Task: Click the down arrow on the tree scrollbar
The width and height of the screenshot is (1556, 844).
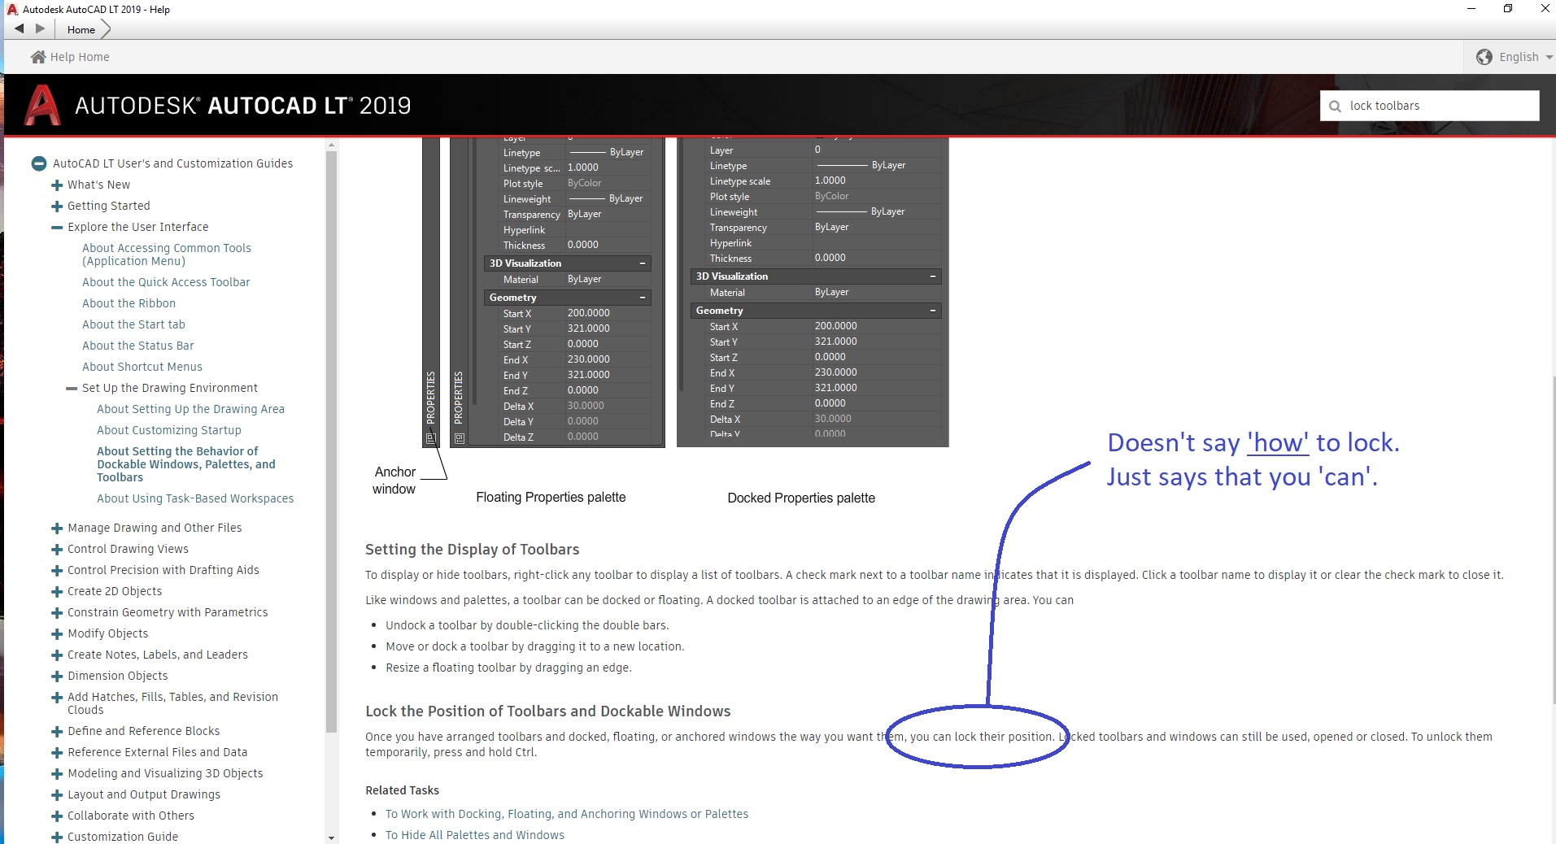Action: pos(330,837)
